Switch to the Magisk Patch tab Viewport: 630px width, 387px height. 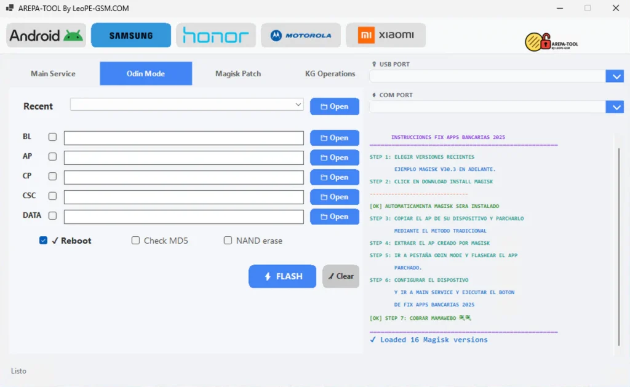click(x=238, y=74)
